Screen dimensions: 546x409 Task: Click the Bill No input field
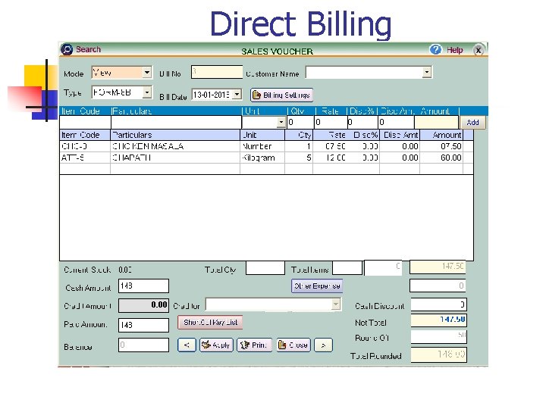(x=217, y=72)
